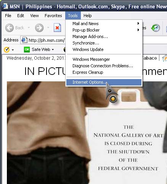The image size is (167, 184).
Task: Click the Forward arrow icon
Action: click(x=39, y=28)
